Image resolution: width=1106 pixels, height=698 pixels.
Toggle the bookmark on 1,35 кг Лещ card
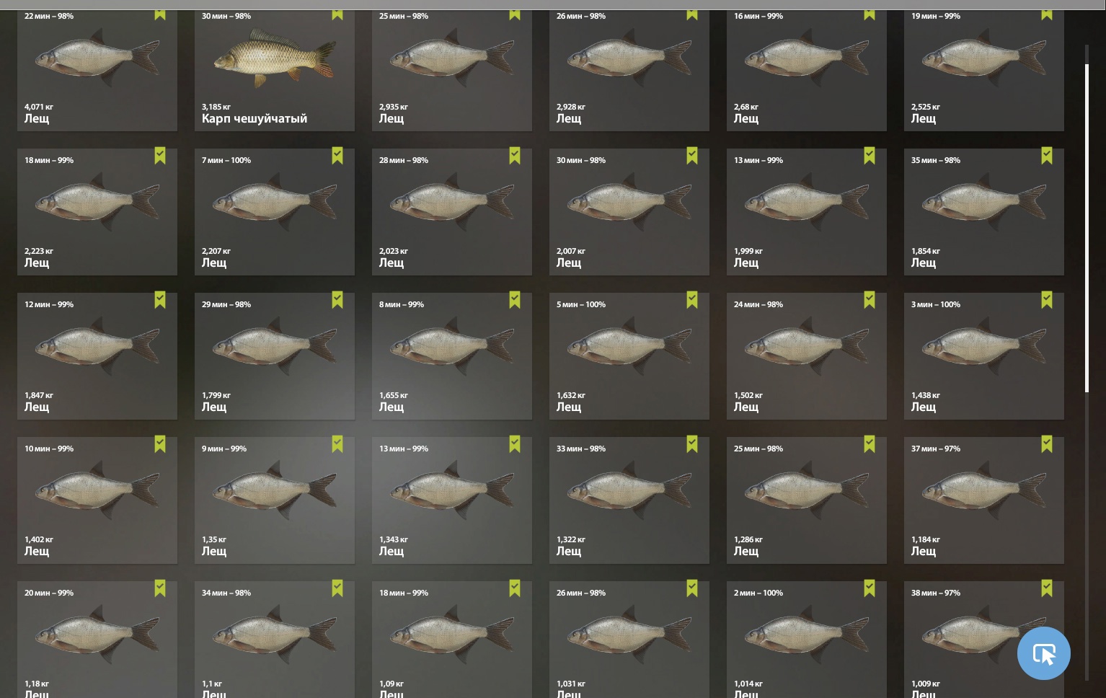click(337, 444)
